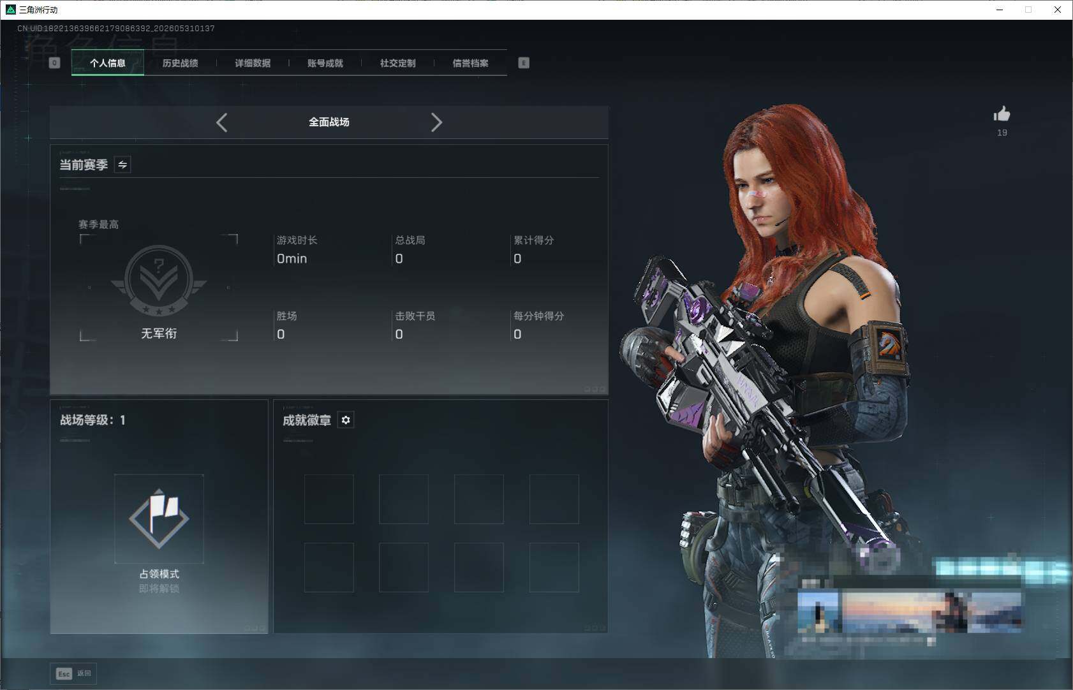Viewport: 1073px width, 690px height.
Task: Click the 即将解锁 text under 占领模式
Action: [x=159, y=589]
